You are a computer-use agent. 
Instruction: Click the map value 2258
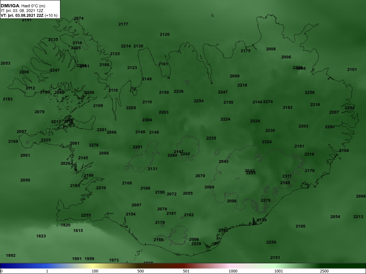310,93
